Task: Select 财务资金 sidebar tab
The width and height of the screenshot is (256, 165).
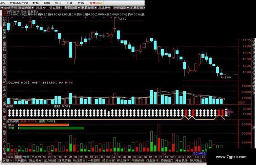Action: (4, 59)
